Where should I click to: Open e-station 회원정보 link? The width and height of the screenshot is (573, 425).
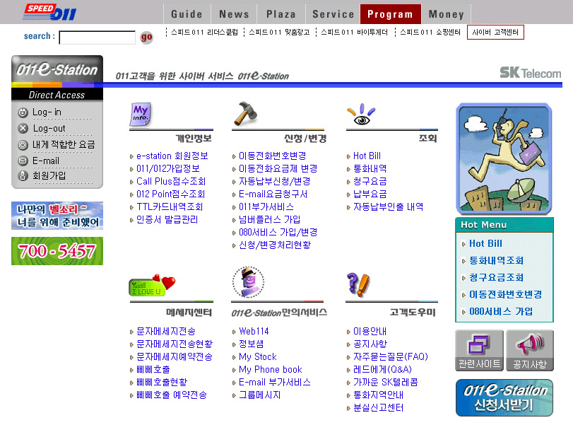click(172, 156)
